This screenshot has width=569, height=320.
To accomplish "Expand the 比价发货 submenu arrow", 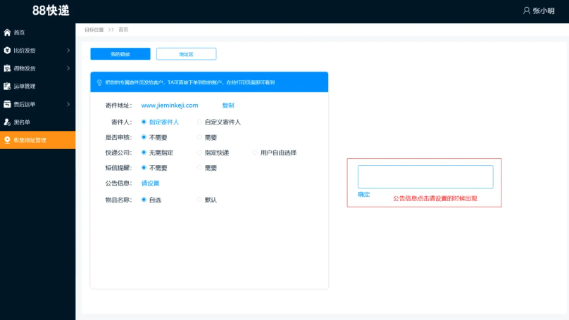I will tap(68, 51).
